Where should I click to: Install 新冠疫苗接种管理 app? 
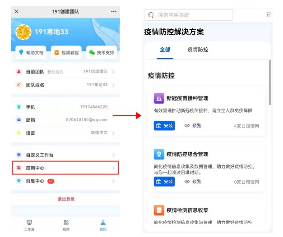click(164, 126)
